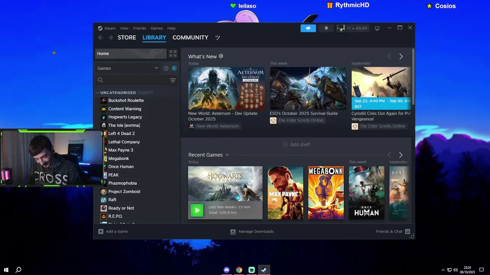Screen dimensions: 490x275
Task: Select Buckshot Roulette in game list
Action: pyautogui.click(x=126, y=100)
